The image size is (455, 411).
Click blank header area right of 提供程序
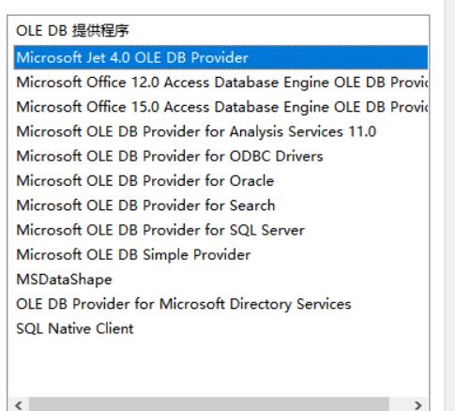[279, 31]
